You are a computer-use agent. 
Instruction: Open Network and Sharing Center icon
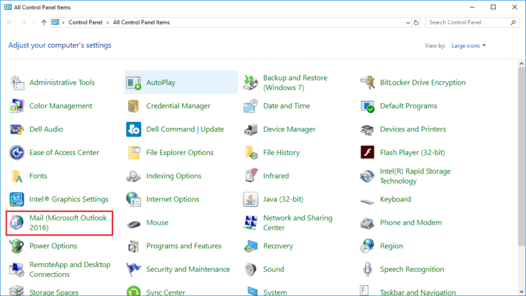coord(251,222)
